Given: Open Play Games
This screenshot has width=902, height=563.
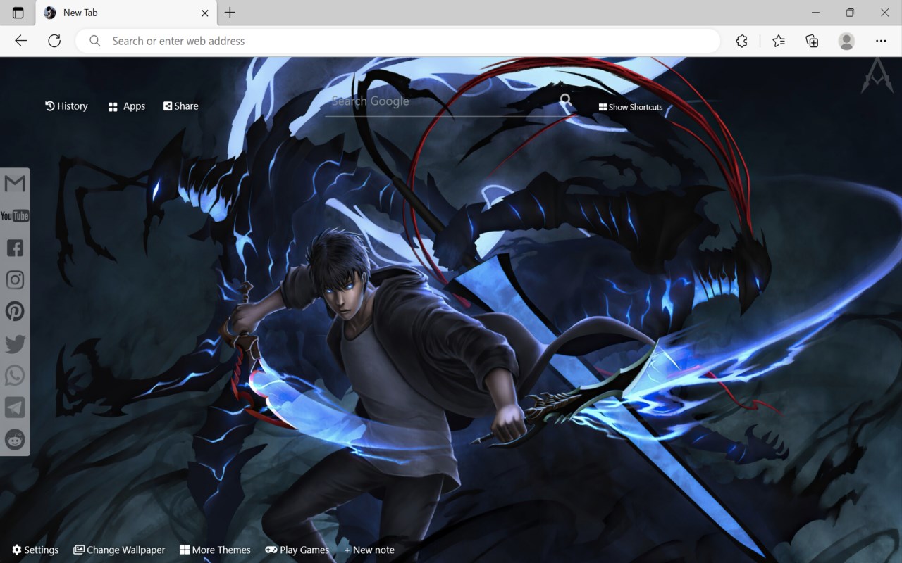Looking at the screenshot, I should click(x=297, y=550).
